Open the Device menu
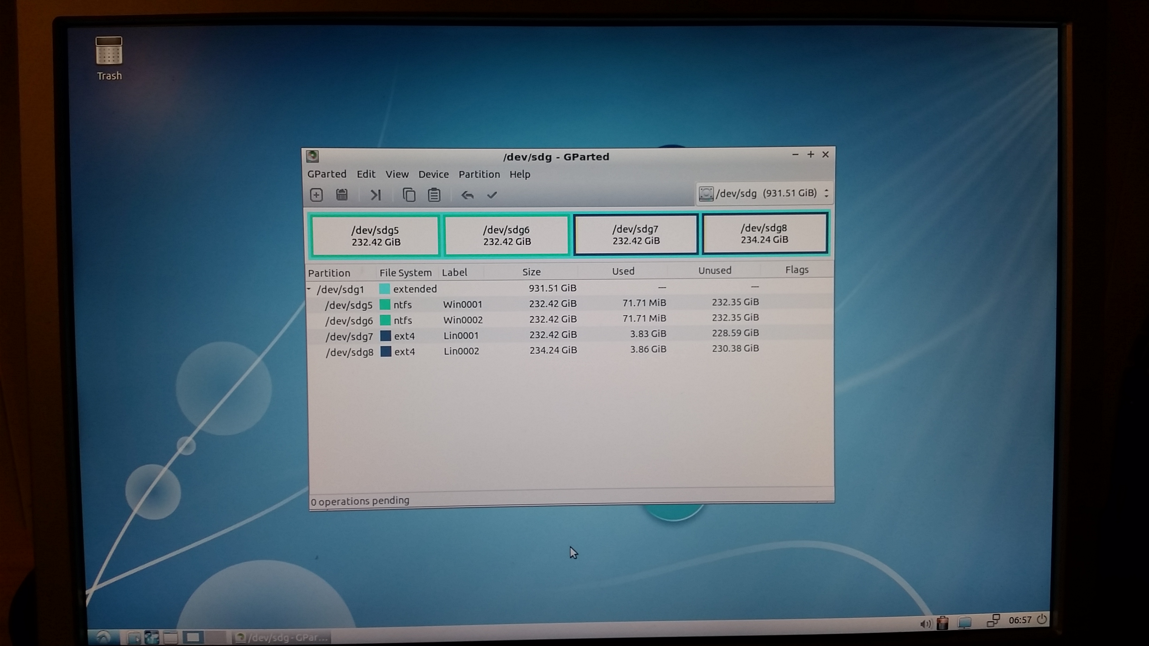 tap(433, 174)
